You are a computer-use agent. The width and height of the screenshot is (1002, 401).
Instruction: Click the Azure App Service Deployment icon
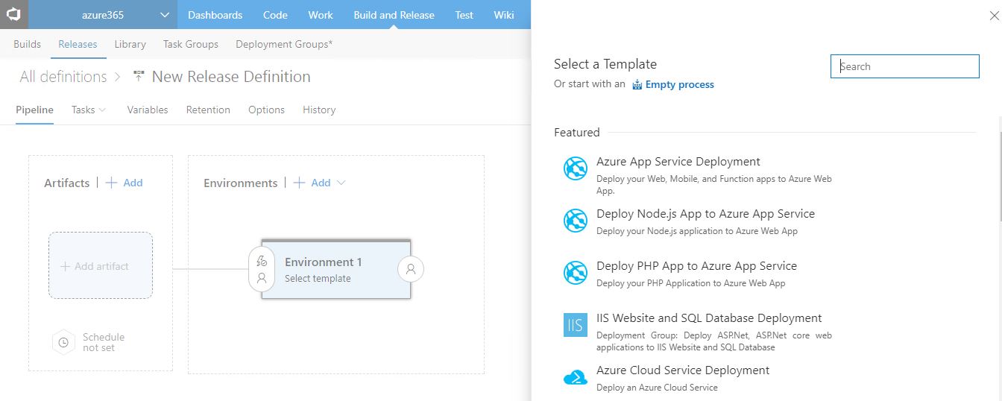pyautogui.click(x=576, y=169)
